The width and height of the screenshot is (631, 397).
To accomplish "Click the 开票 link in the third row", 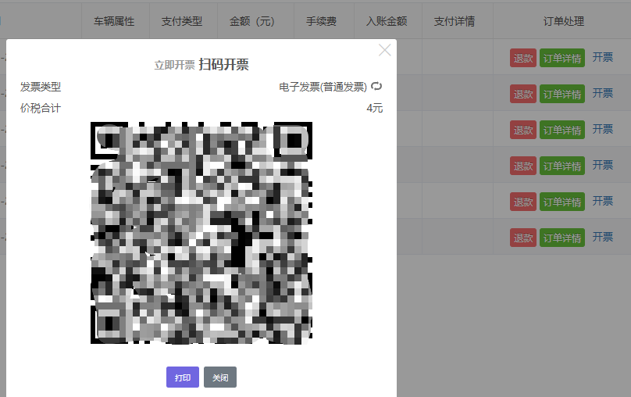I will 602,129.
